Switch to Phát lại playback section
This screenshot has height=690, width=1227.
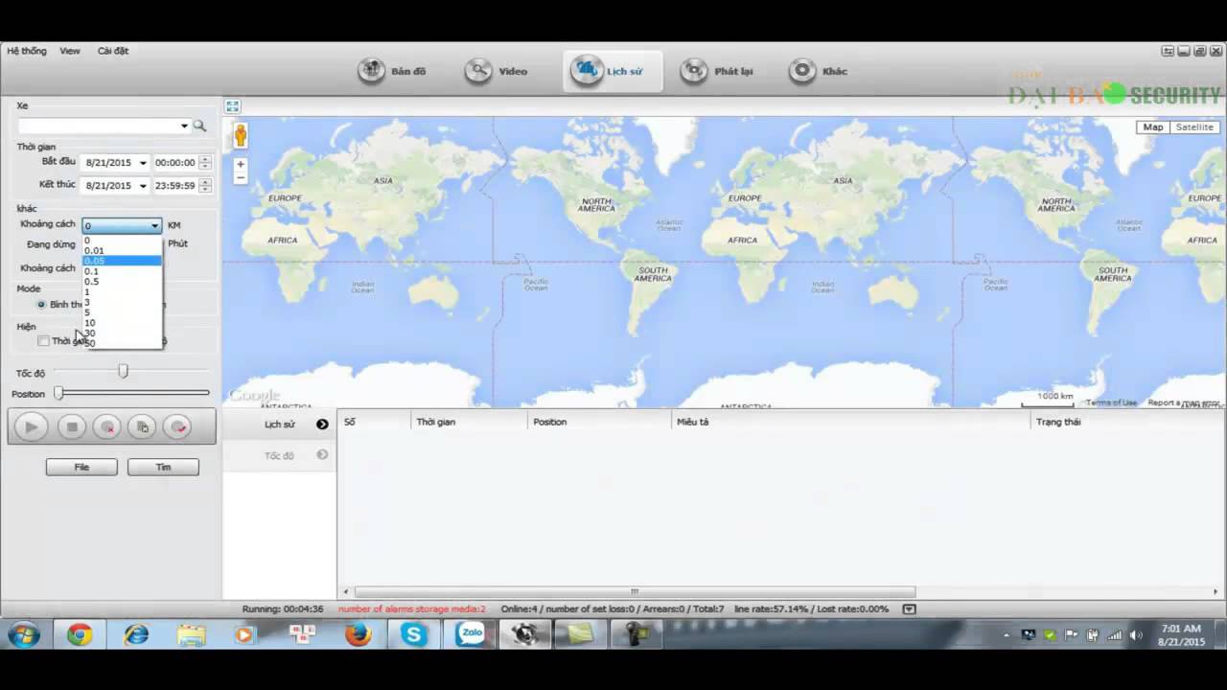point(717,71)
